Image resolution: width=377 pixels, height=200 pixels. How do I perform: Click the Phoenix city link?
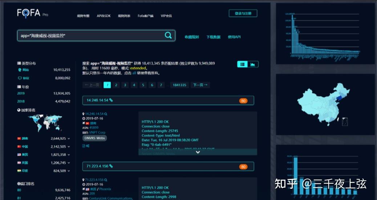click(x=105, y=189)
